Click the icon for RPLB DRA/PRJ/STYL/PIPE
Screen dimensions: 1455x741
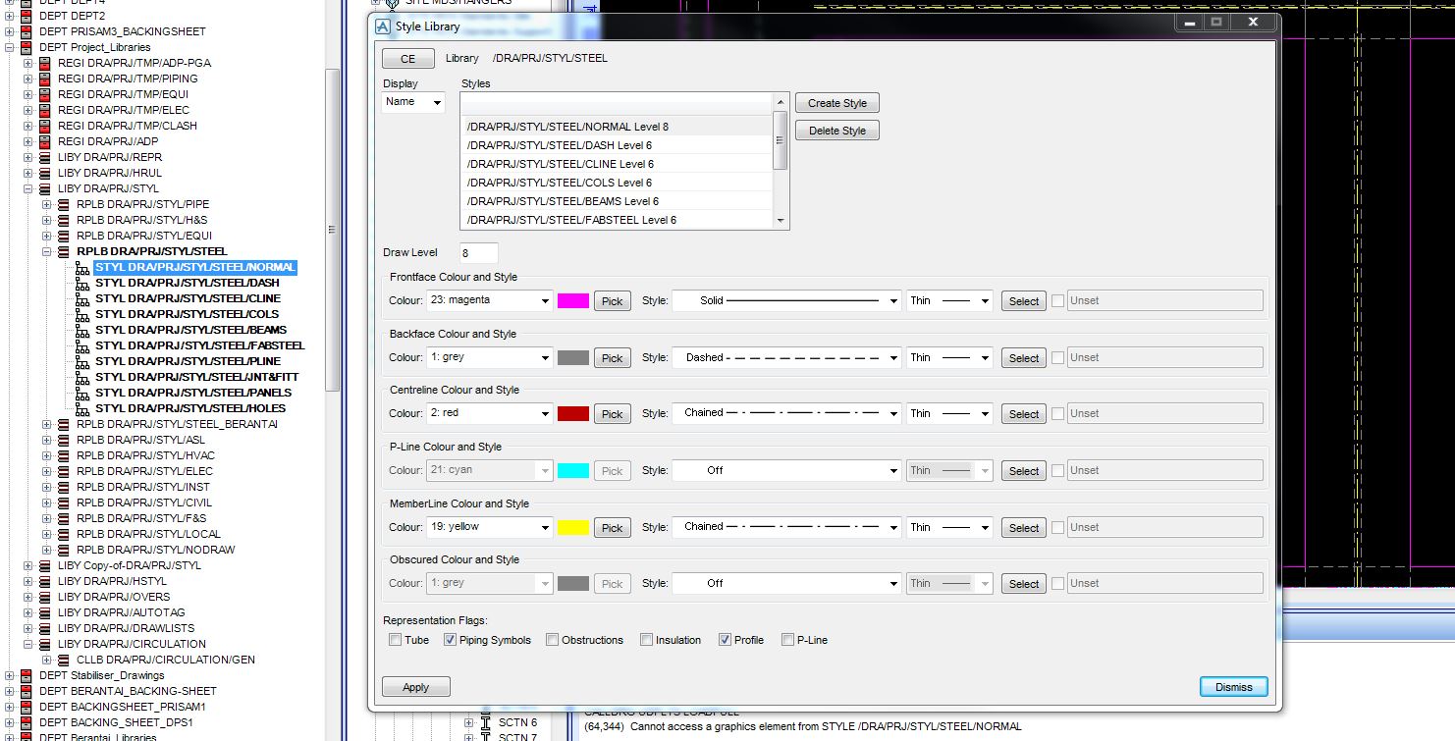pyautogui.click(x=64, y=204)
